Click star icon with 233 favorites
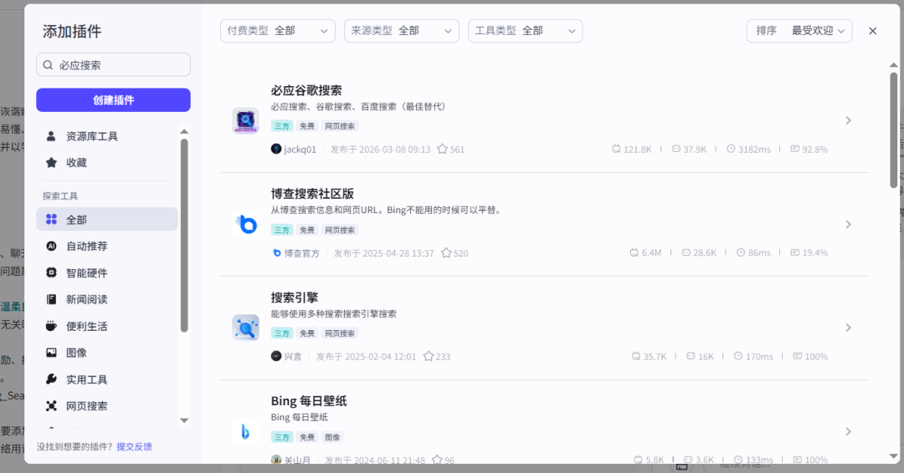Screen dimensions: 904x473 429,356
